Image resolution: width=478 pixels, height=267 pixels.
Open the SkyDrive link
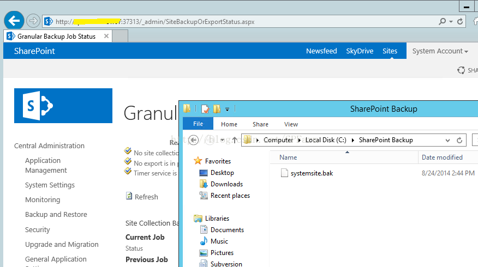pos(360,51)
